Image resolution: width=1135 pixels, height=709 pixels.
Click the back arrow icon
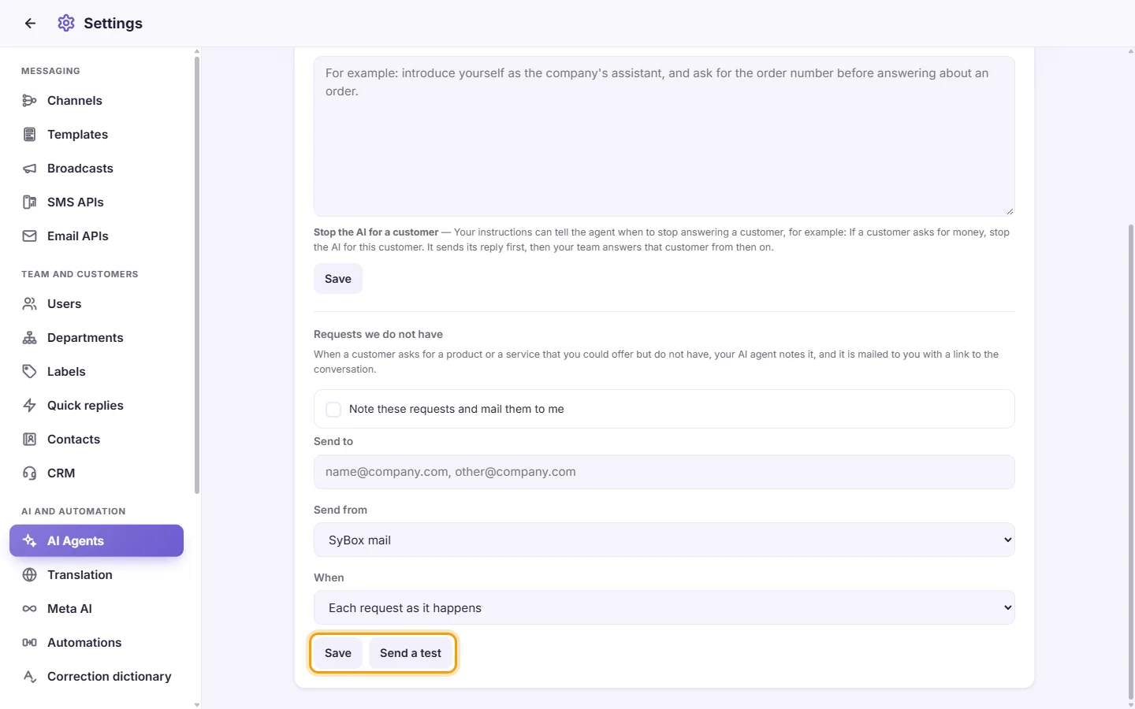coord(30,24)
